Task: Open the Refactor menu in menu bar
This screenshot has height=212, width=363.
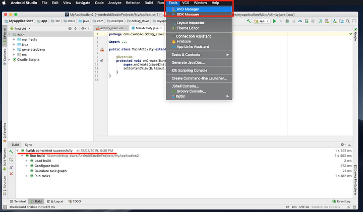Action: (133, 3)
